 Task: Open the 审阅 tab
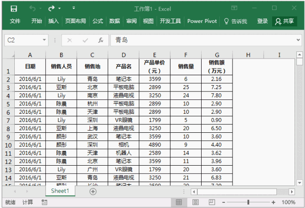[132, 21]
